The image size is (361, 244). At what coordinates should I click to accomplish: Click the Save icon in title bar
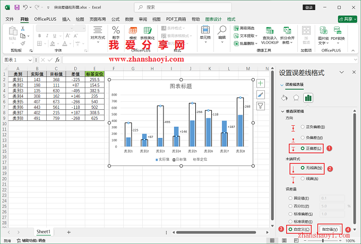coord(17,7)
